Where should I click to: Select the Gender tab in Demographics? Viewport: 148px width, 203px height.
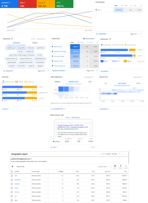pyautogui.click(x=57, y=82)
